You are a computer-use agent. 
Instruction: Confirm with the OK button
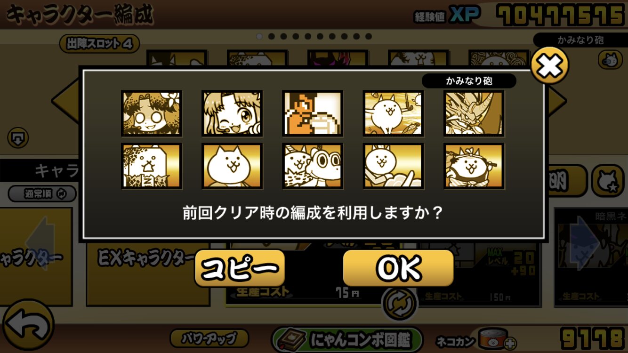pos(398,268)
